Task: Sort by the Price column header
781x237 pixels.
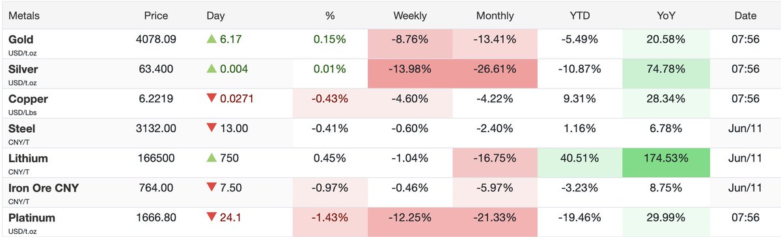Action: pyautogui.click(x=156, y=16)
